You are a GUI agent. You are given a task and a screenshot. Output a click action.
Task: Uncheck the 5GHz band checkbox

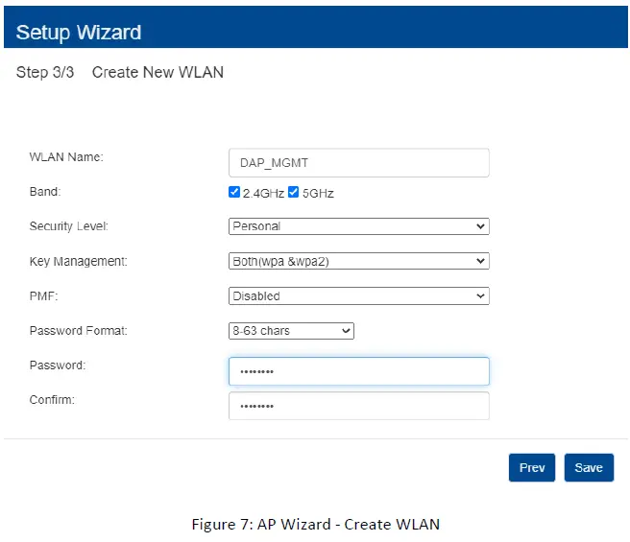[294, 192]
